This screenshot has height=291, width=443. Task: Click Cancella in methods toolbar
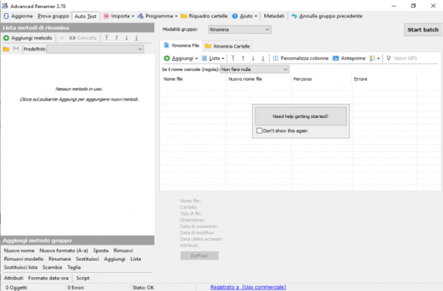pyautogui.click(x=83, y=38)
